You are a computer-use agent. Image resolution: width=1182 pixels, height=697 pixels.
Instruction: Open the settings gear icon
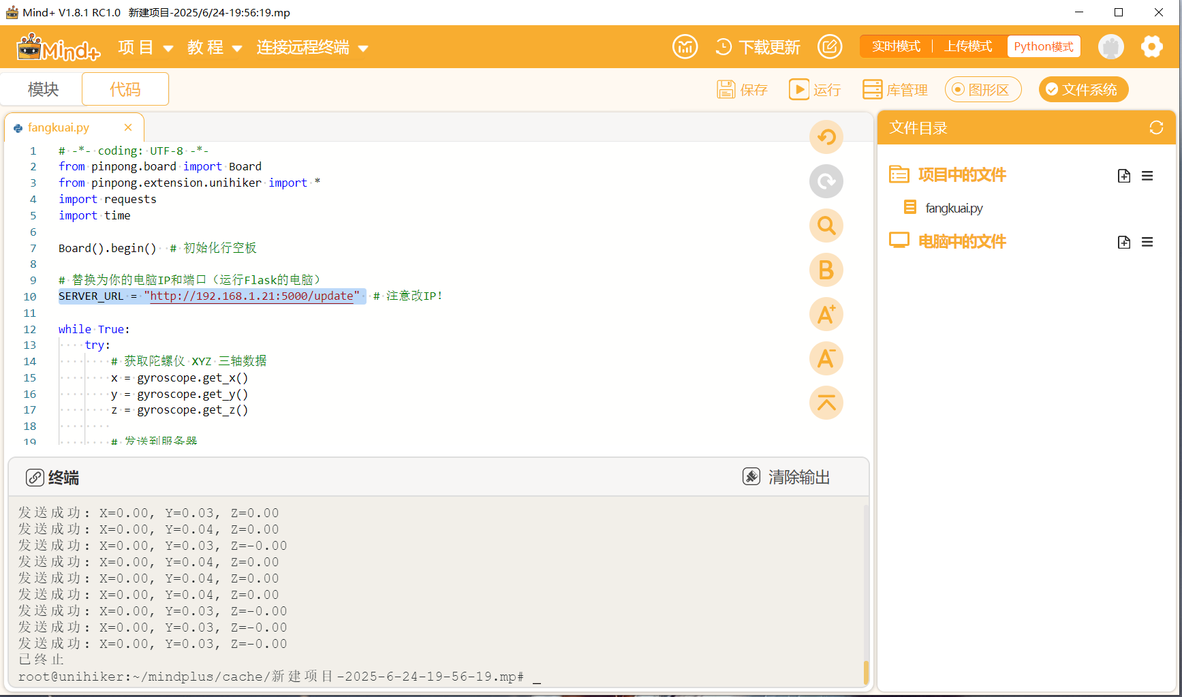point(1152,47)
